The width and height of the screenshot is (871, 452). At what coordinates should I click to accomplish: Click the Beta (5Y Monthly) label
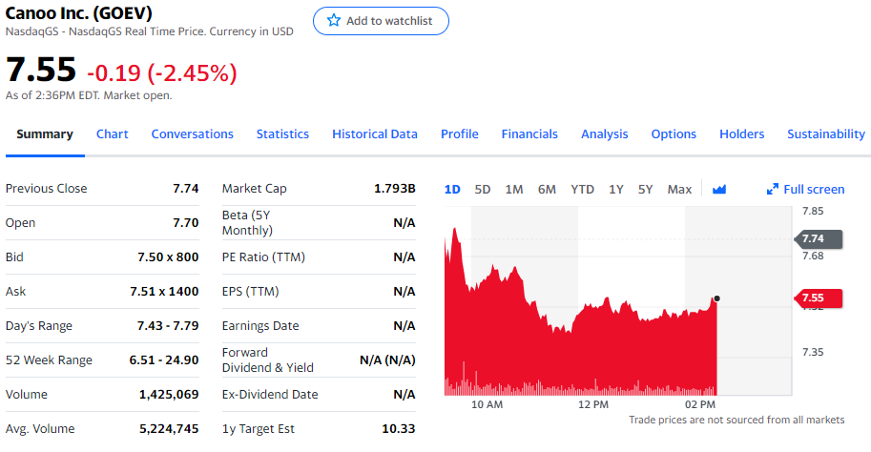pos(247,223)
